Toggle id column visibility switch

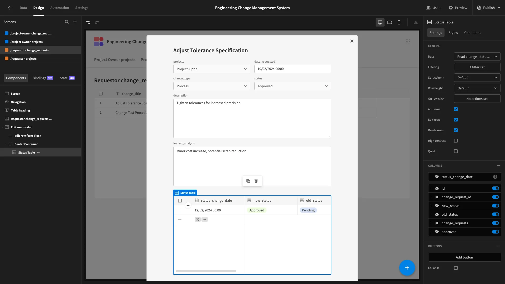click(496, 188)
